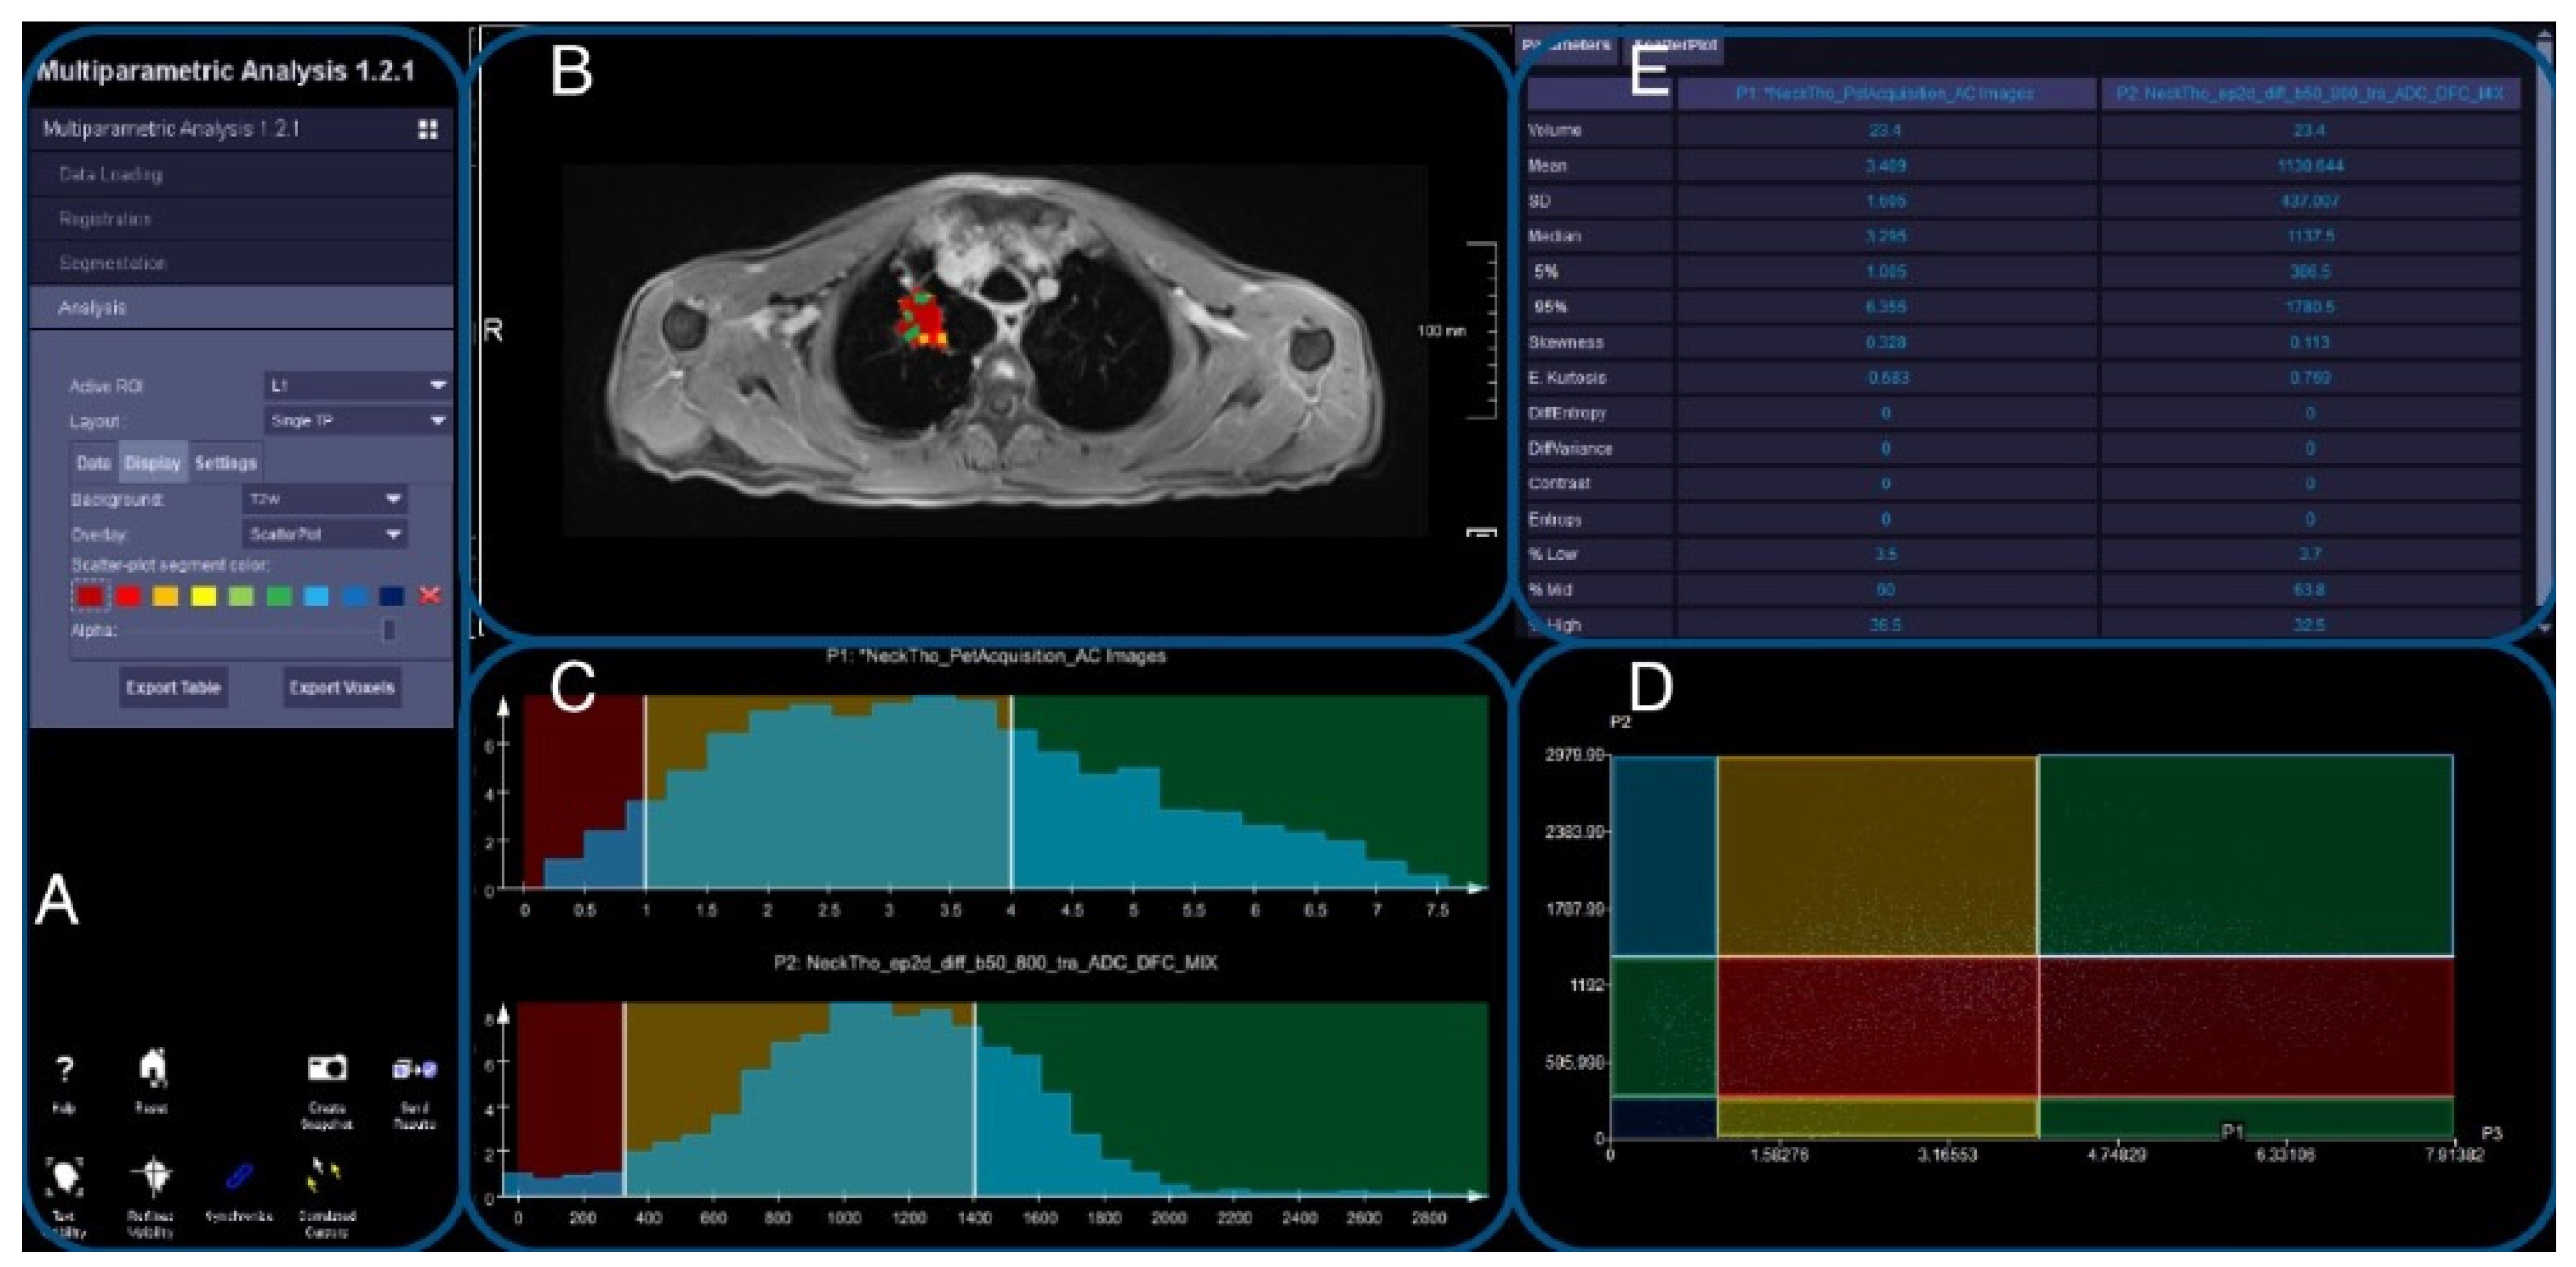This screenshot has height=1267, width=2576.
Task: Click the upper-middle yellow region in the scatter plot
Action: point(1878,855)
